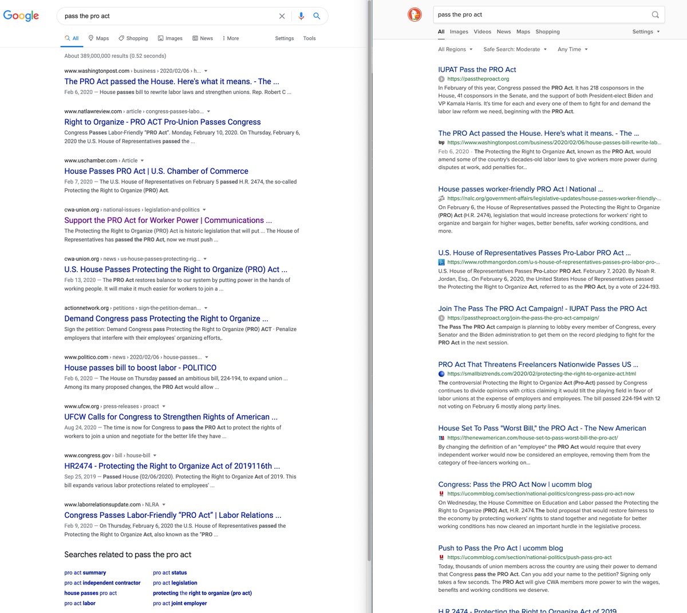Switch to DuckDuckGo Maps tab

(x=523, y=32)
